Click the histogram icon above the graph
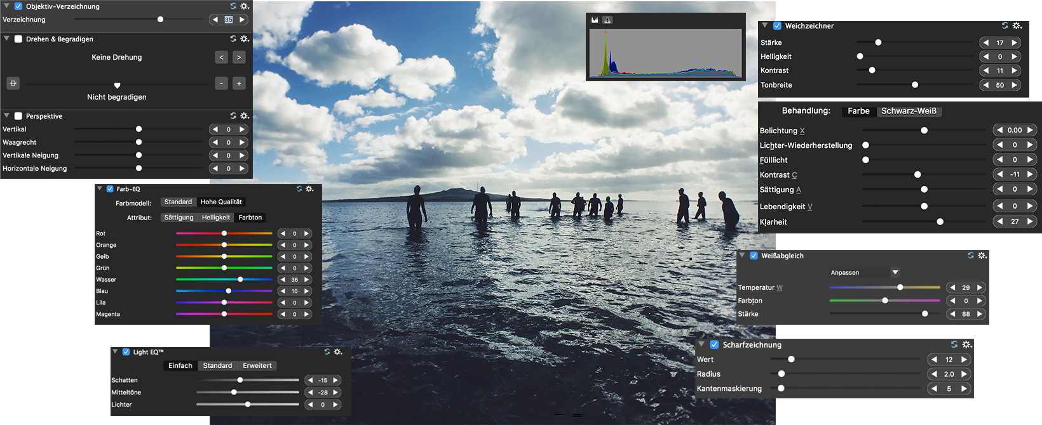The image size is (1042, 425). (595, 20)
